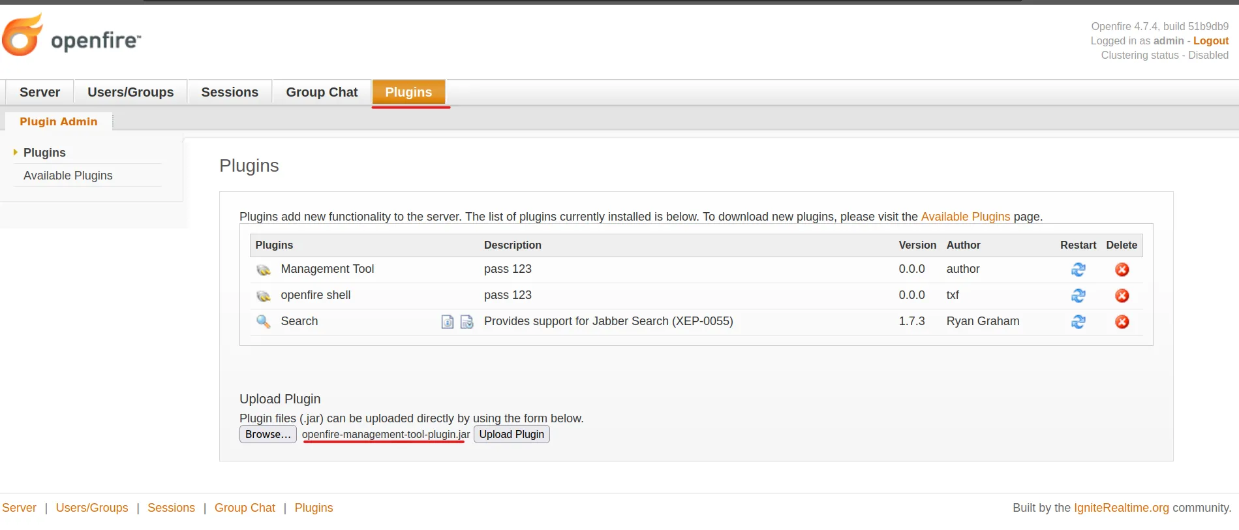
Task: Open the footer Users/Groups link
Action: 92,508
